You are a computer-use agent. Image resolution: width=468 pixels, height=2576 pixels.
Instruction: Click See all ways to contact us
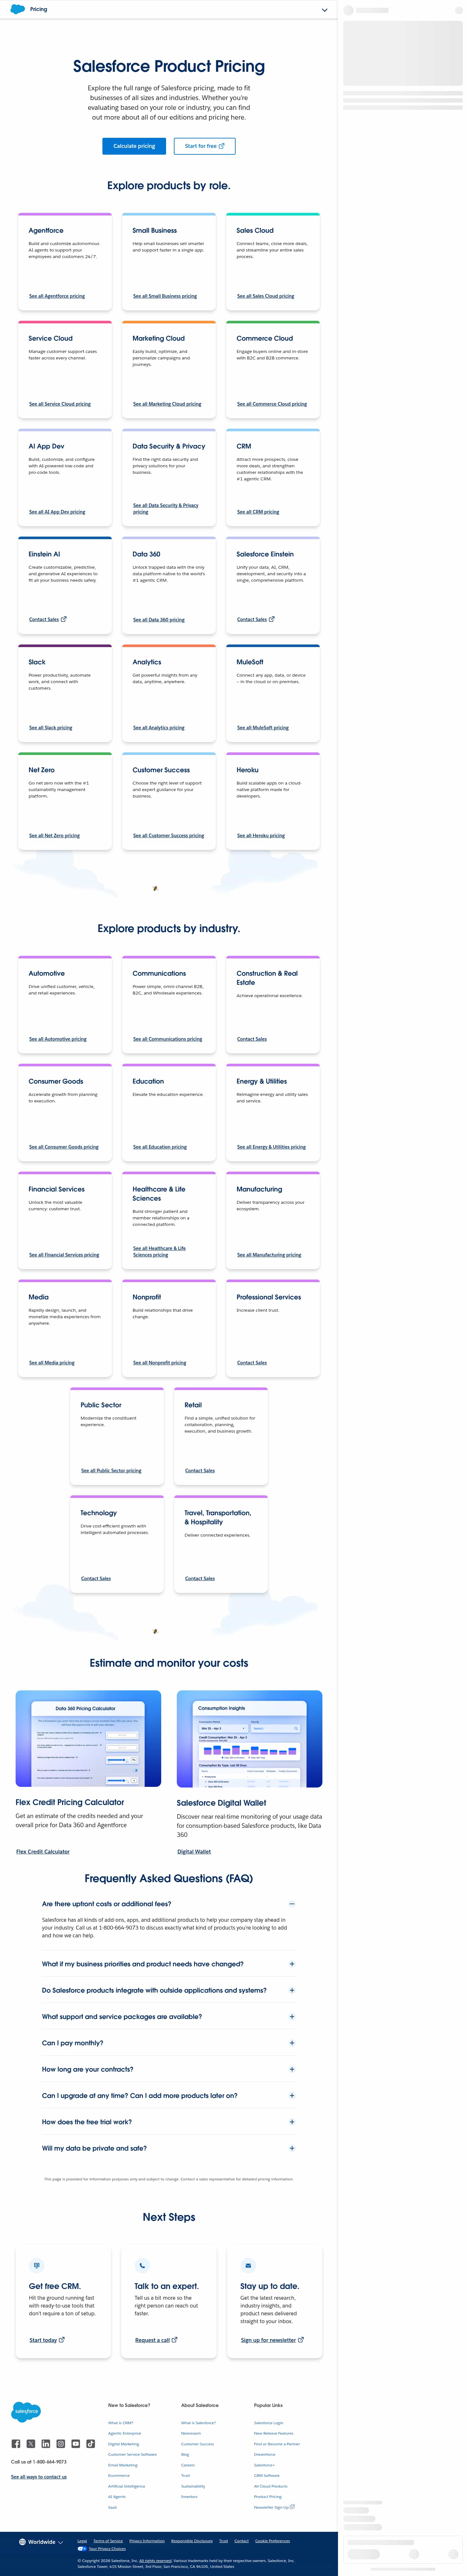[x=39, y=2477]
